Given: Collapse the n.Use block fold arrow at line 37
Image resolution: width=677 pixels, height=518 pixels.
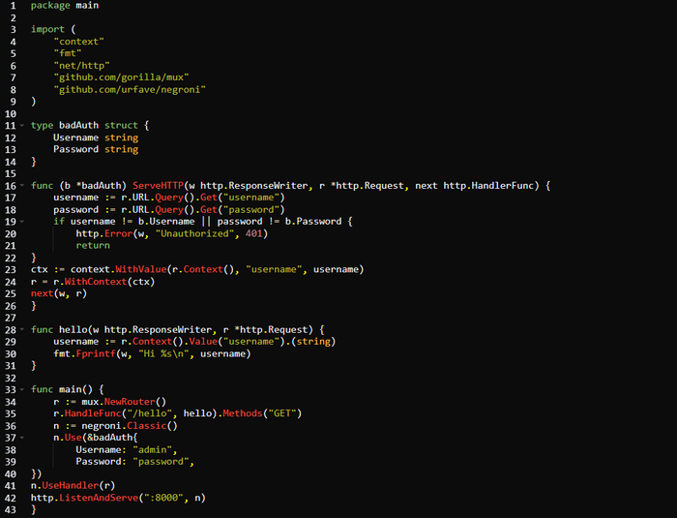Looking at the screenshot, I should (x=22, y=438).
